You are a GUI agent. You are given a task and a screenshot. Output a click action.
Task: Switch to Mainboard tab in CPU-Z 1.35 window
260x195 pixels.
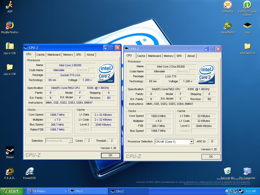tap(154, 56)
